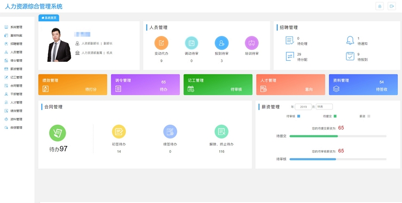Click the purple 培训待审 circle icon
The image size is (402, 203).
[251, 43]
